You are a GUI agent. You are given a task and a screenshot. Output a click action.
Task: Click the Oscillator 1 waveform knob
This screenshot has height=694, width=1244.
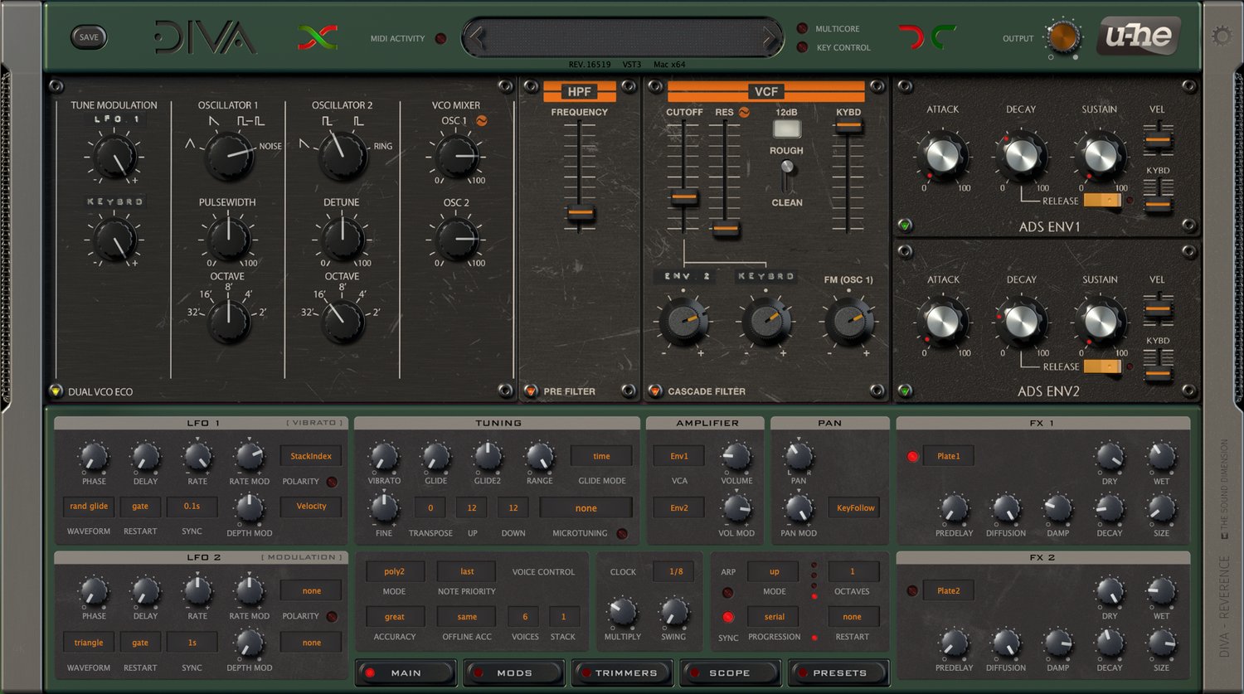(x=230, y=157)
